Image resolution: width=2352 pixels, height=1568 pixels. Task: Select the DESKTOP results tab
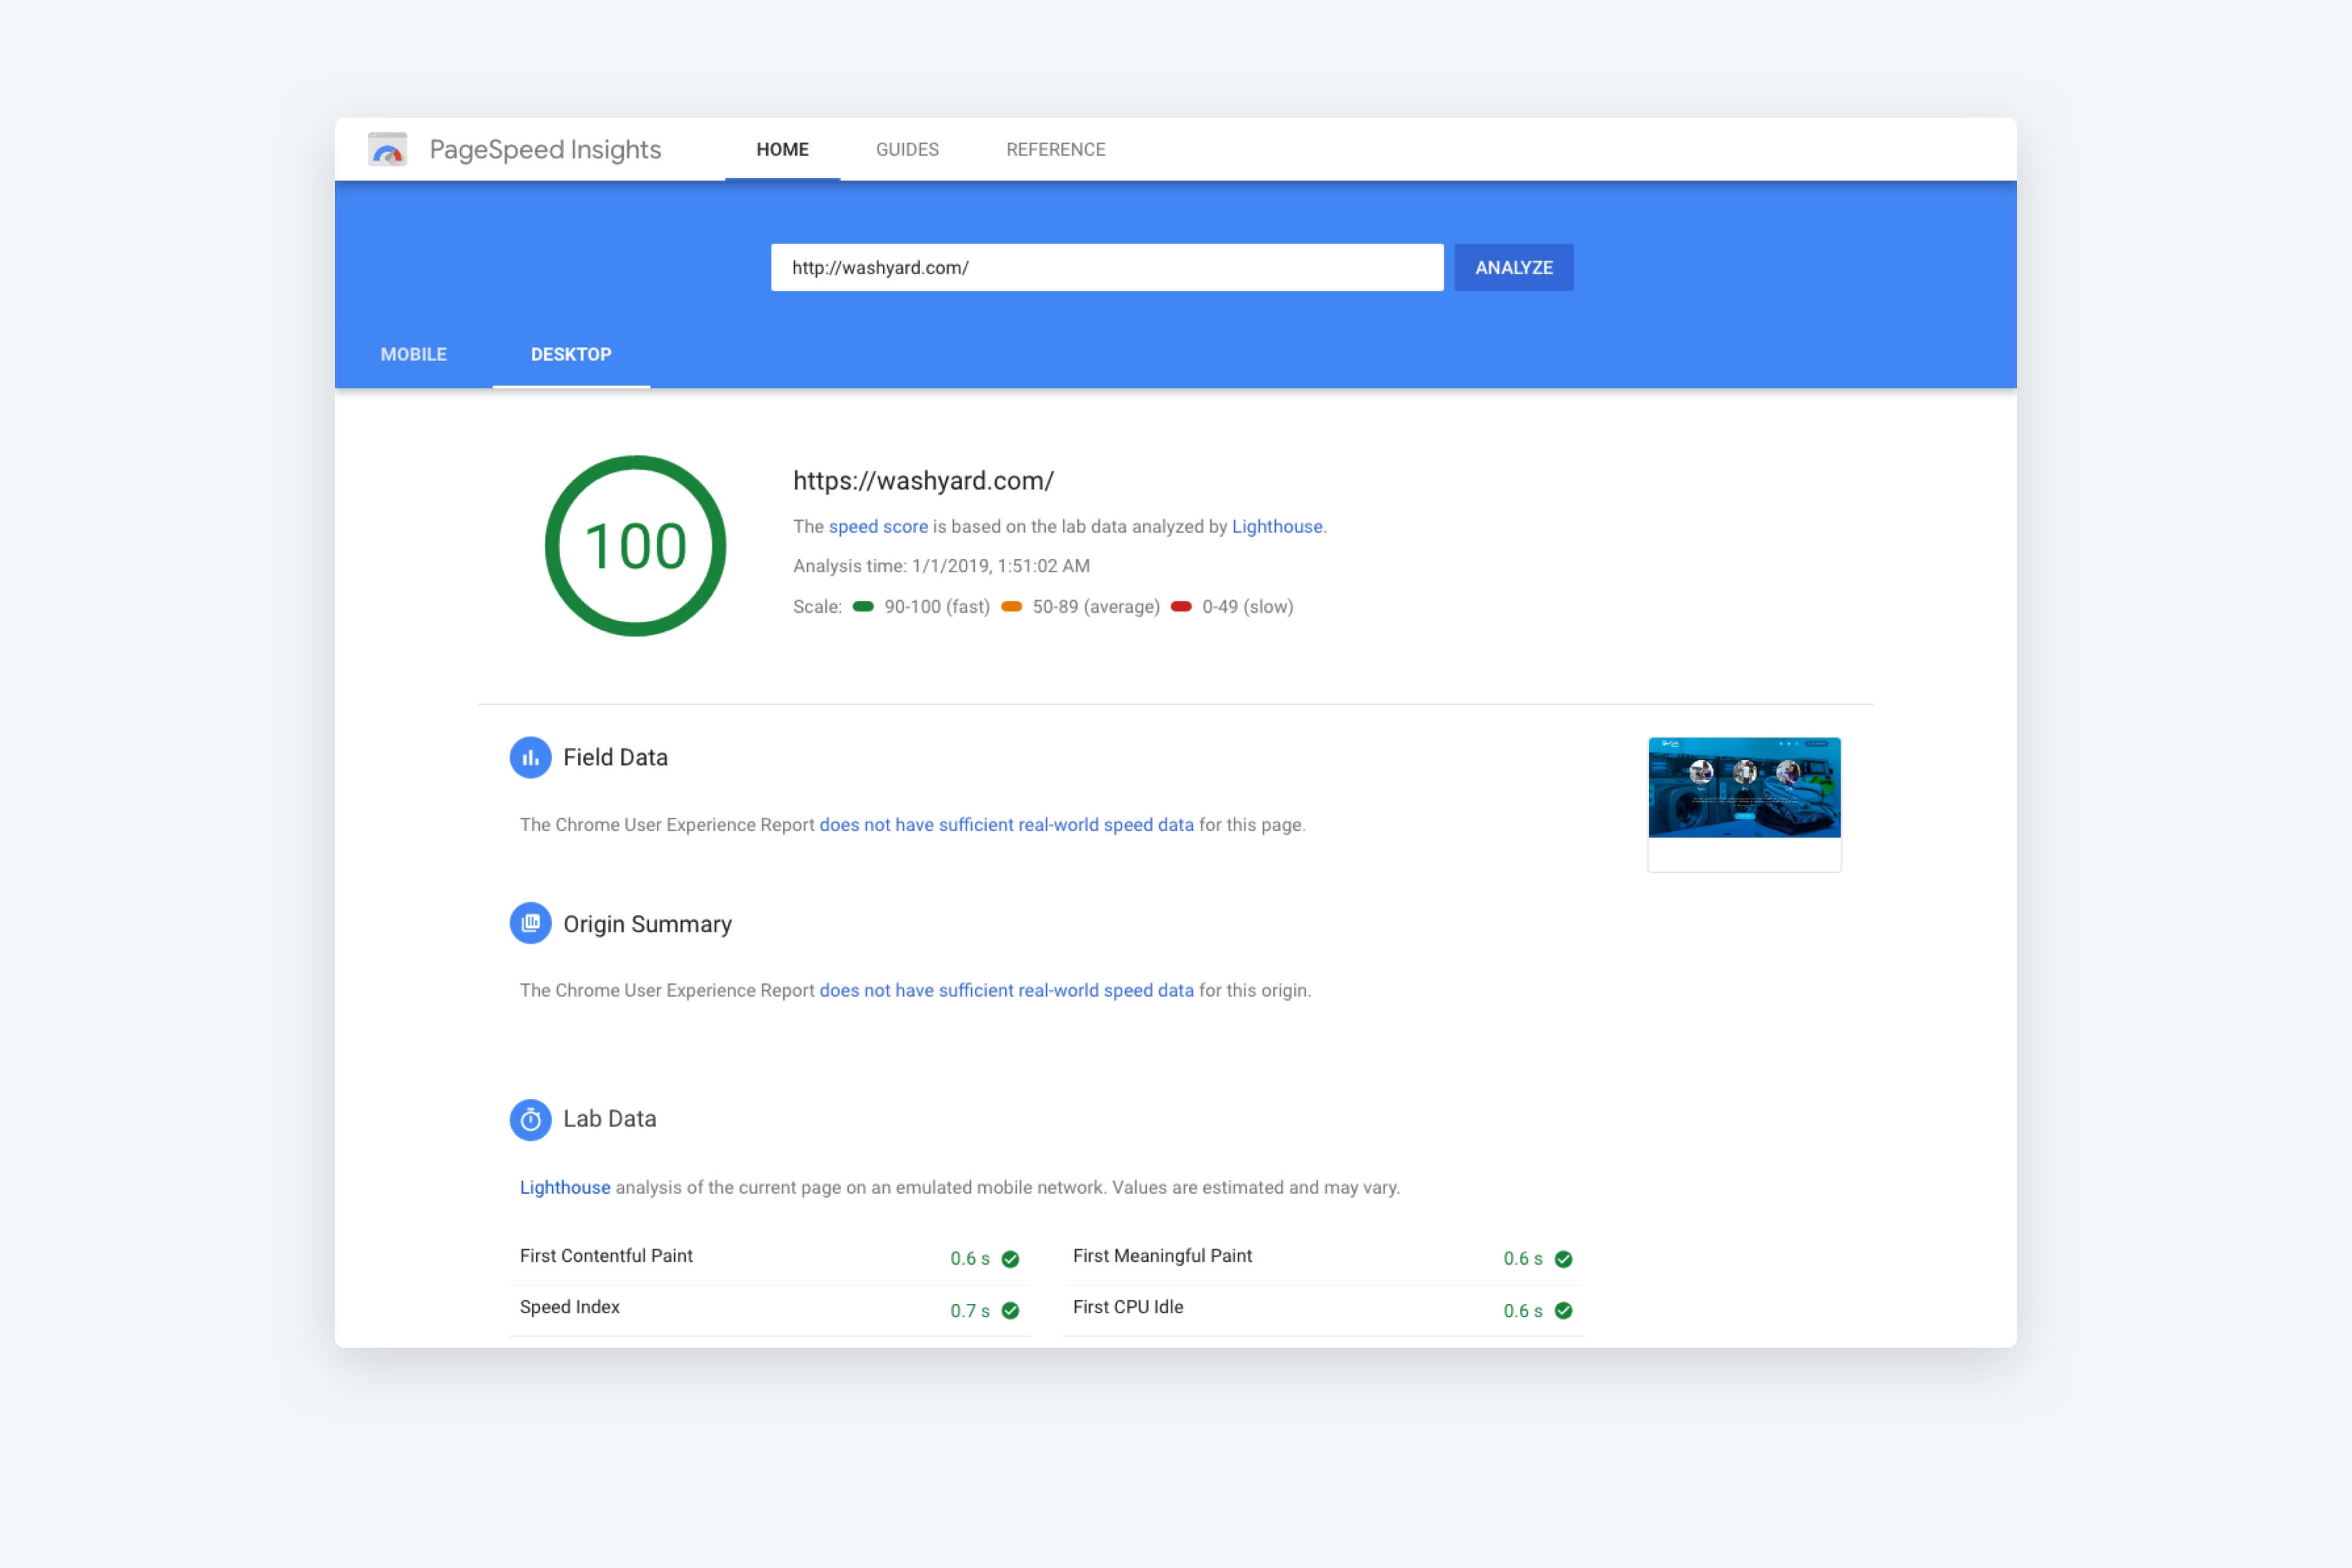[x=571, y=354]
